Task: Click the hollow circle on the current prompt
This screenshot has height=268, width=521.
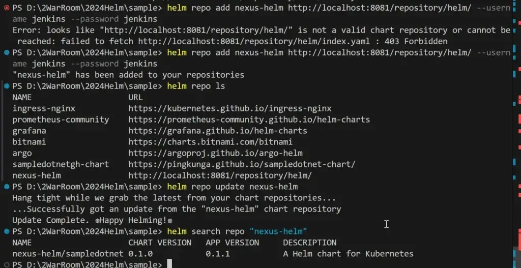Action: tap(6, 264)
